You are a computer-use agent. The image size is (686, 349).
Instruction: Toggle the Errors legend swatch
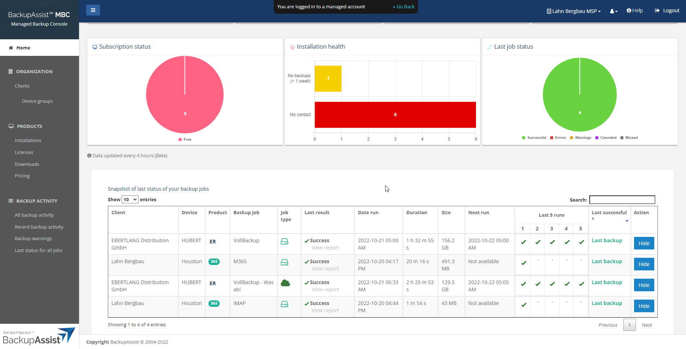552,138
